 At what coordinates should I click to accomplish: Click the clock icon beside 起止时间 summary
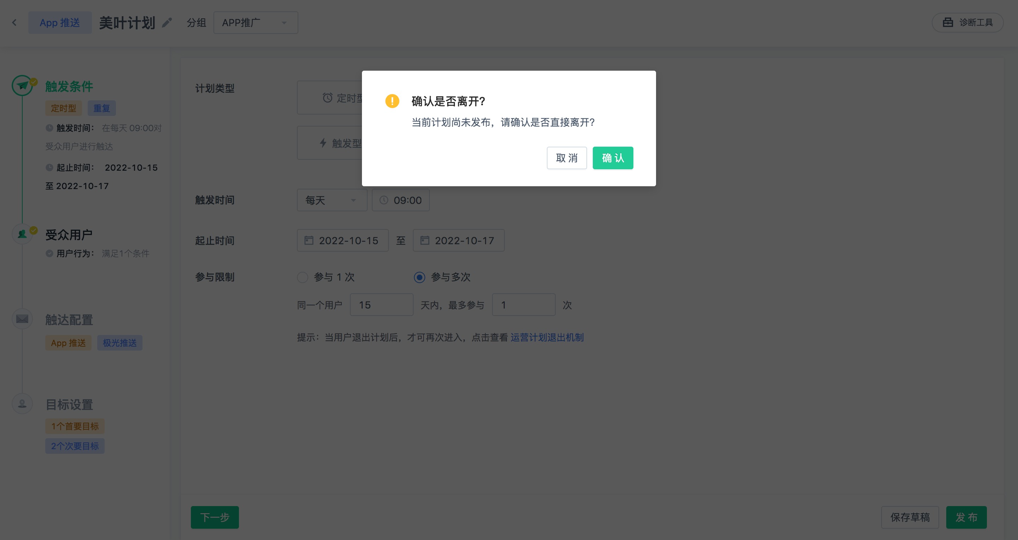tap(49, 168)
